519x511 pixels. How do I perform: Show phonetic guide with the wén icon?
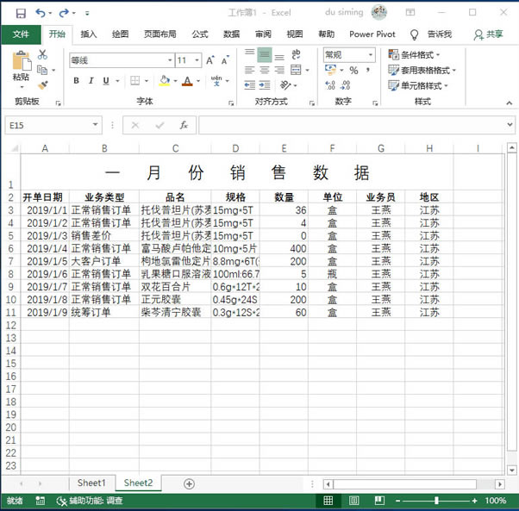(216, 80)
